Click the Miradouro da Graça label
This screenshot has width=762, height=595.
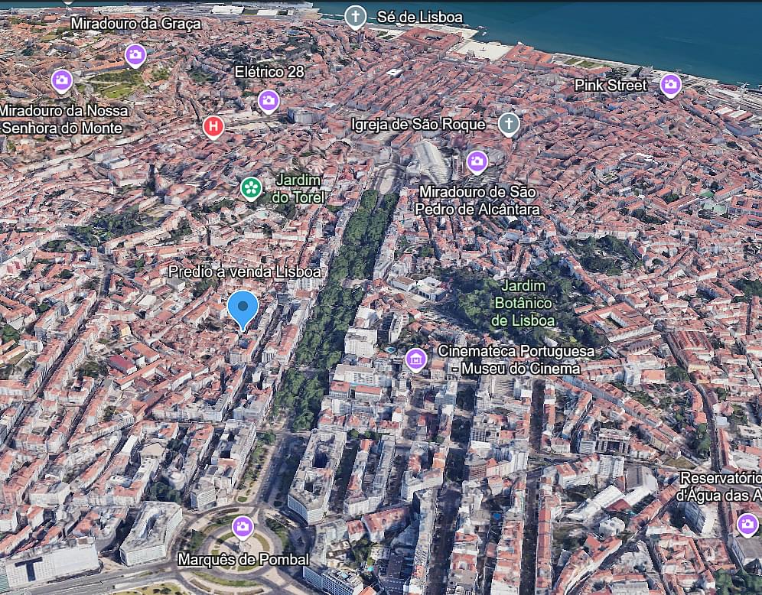click(135, 23)
